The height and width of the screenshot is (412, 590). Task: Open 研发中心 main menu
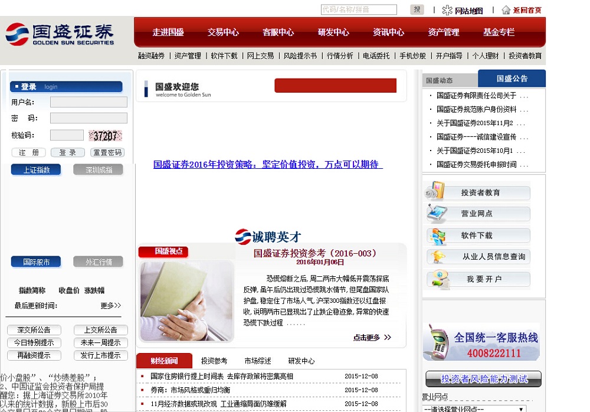pyautogui.click(x=333, y=32)
